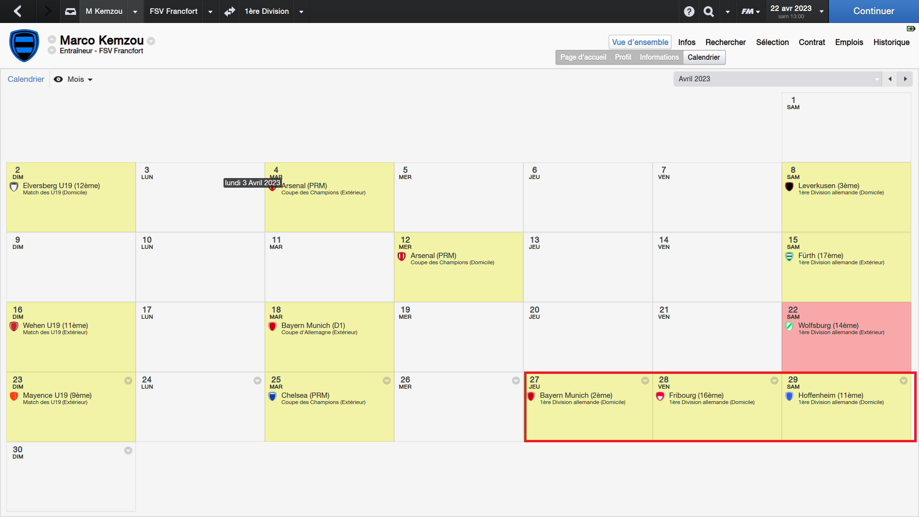
Task: Switch to the Vue d'ensemble tab
Action: 640,42
